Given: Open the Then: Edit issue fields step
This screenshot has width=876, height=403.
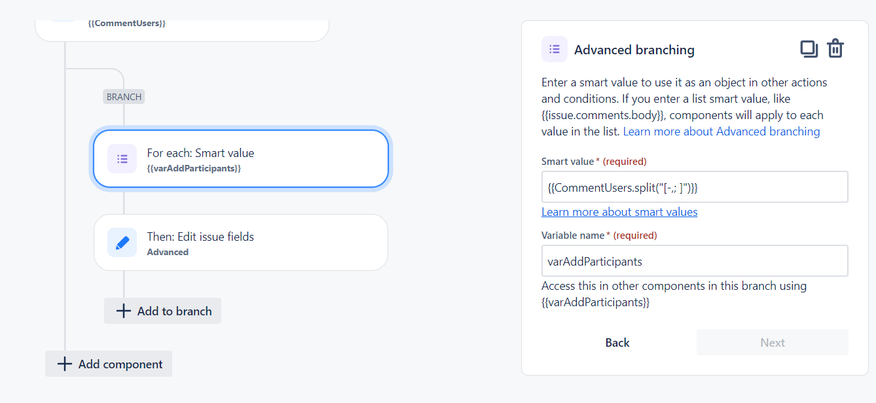Looking at the screenshot, I should pyautogui.click(x=241, y=243).
